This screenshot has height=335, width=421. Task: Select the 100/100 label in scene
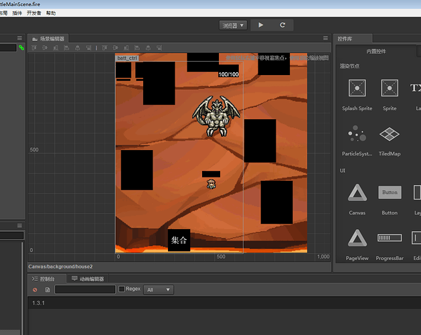pos(228,74)
